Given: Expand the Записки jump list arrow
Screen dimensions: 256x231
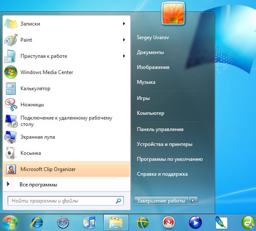Looking at the screenshot, I should [124, 23].
